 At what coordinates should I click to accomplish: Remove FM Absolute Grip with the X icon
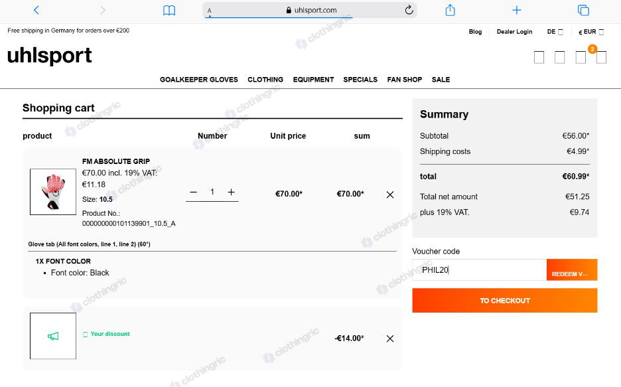390,194
